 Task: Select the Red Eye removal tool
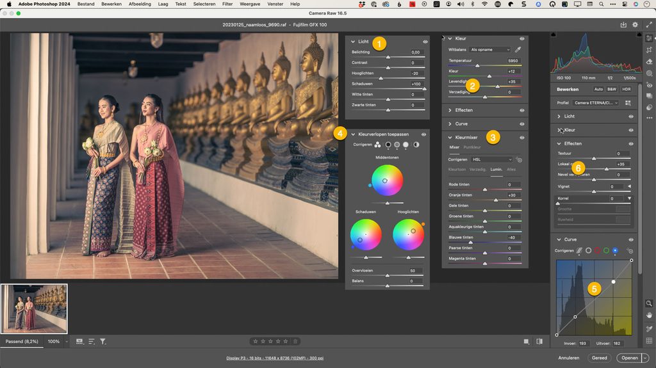pos(649,85)
